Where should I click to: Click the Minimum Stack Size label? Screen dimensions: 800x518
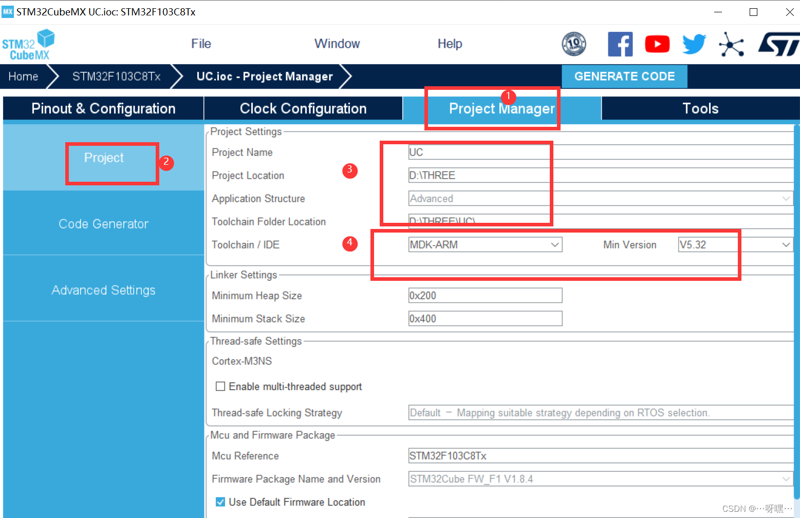pos(258,318)
